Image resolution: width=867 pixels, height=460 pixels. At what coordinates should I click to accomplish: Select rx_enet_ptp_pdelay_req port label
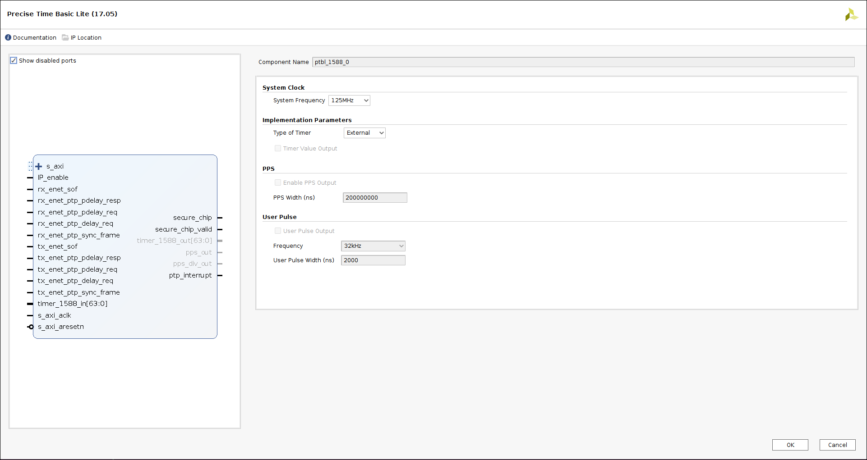[x=78, y=212]
